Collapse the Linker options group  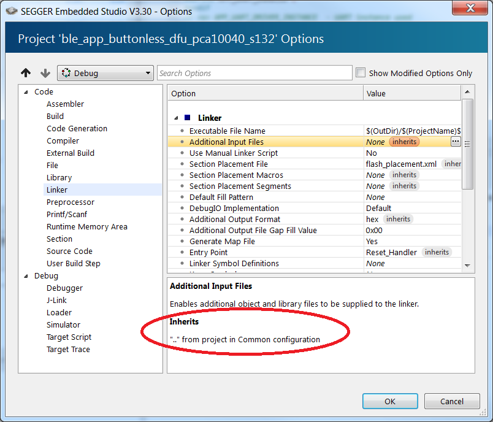(x=176, y=118)
